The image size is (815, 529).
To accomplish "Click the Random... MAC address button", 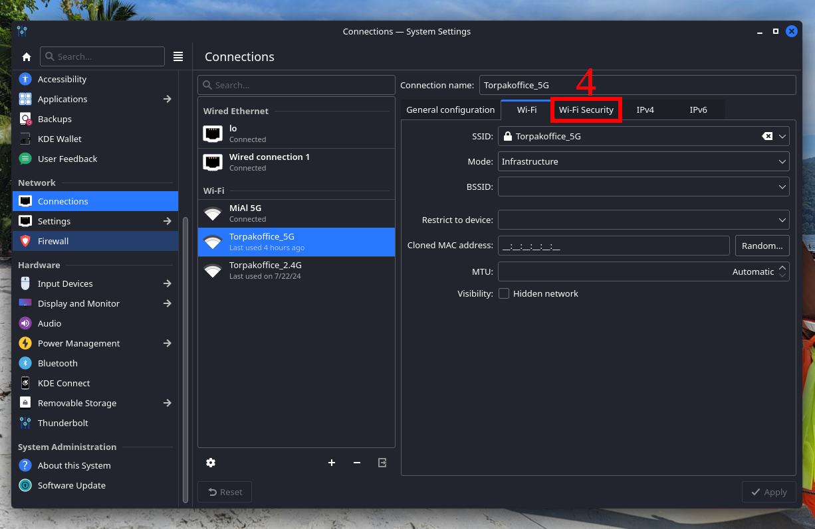I will (762, 246).
